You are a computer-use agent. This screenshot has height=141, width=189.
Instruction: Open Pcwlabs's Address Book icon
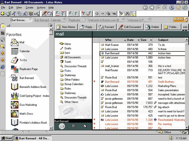point(15,122)
